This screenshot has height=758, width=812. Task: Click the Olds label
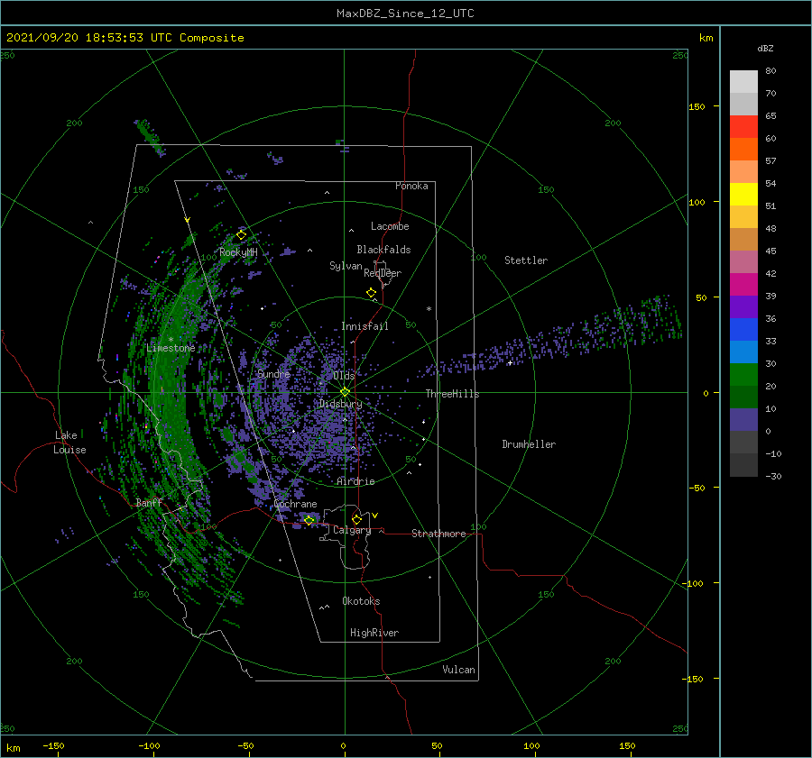point(344,375)
